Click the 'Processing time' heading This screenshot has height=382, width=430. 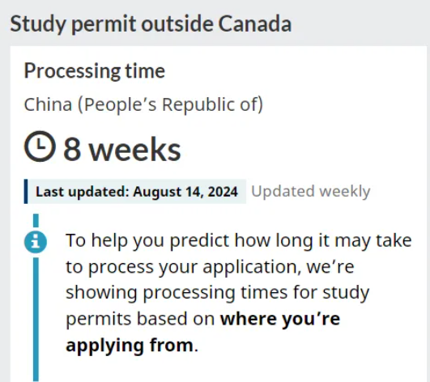click(95, 71)
